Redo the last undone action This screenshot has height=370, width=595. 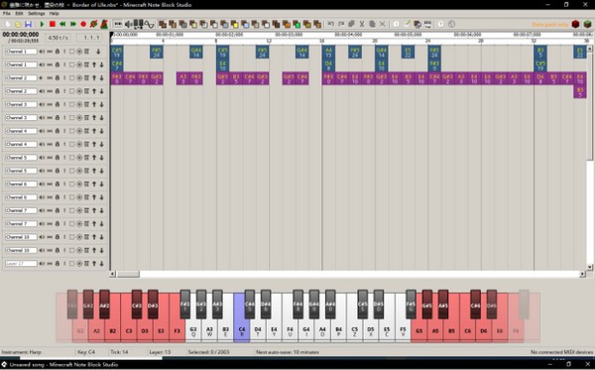tap(341, 24)
